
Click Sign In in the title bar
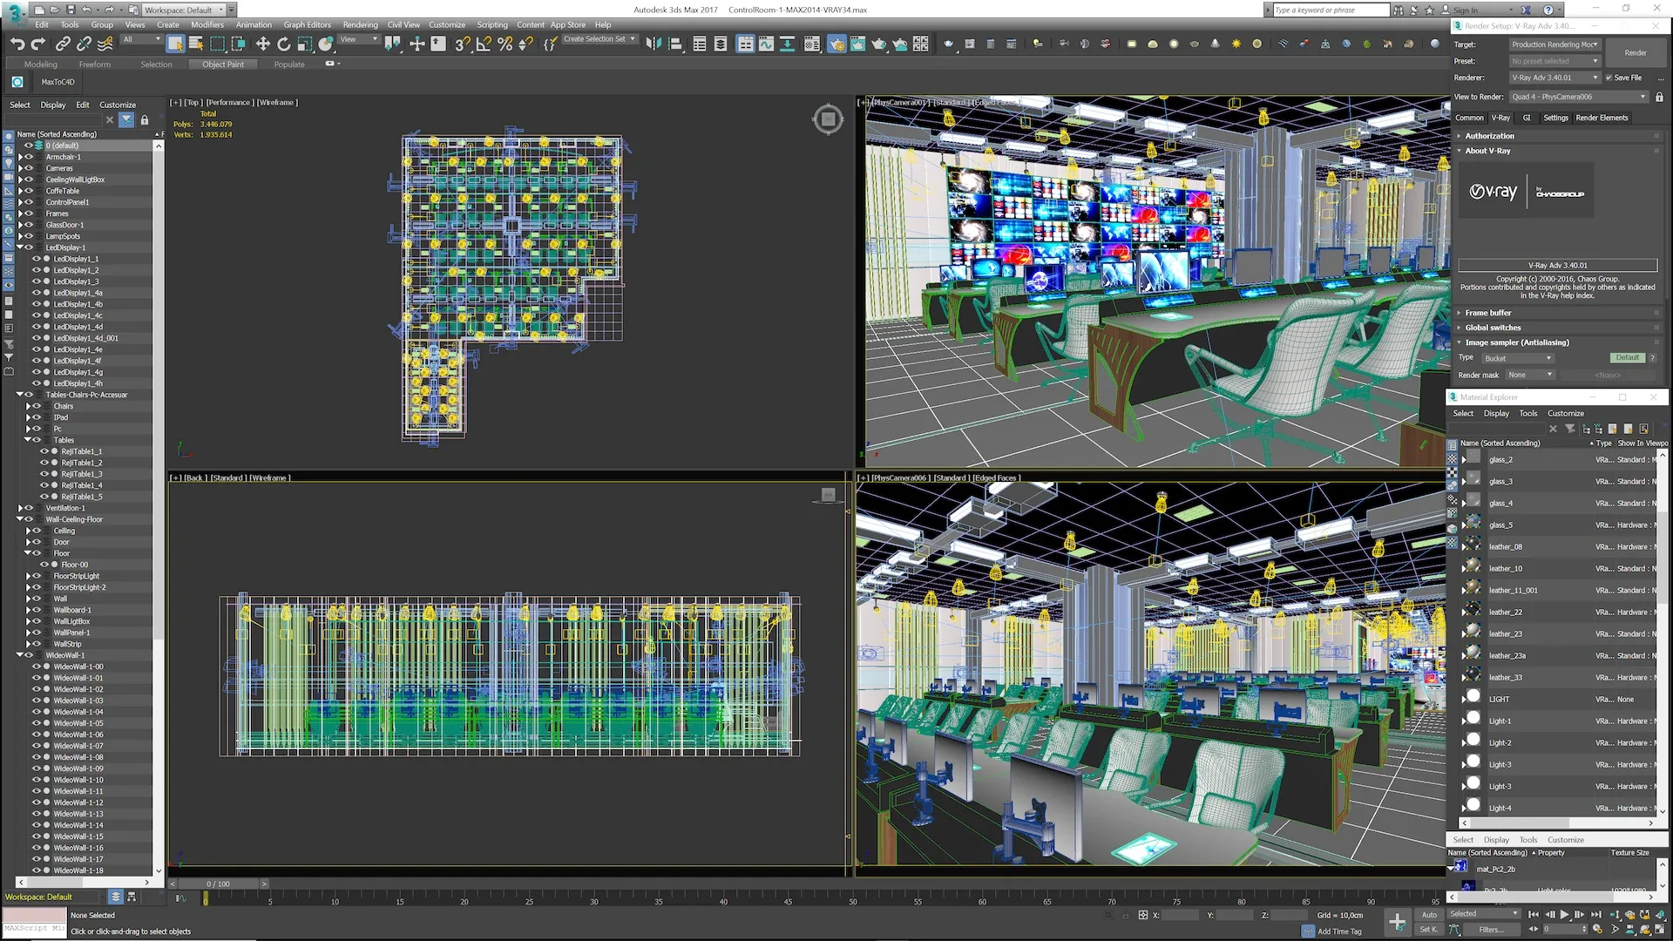click(1466, 10)
